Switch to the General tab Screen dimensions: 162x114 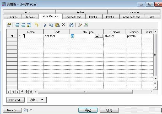pyautogui.click(x=12, y=17)
